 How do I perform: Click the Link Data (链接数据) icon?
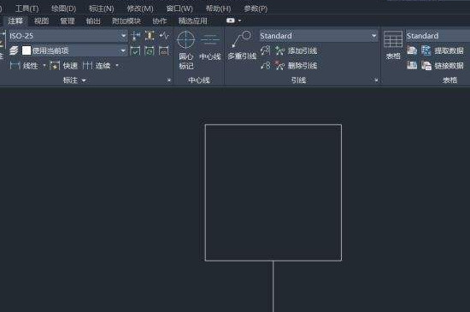(x=426, y=65)
